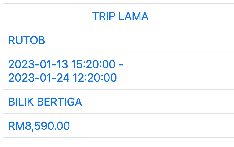Select the 2023-01-13 15:20:00 start date text

(x=62, y=65)
